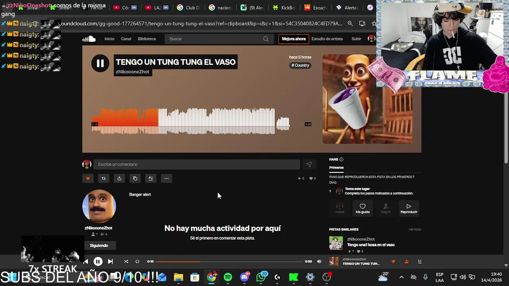Open the zNikoooneZhot artist name under title

[132, 72]
